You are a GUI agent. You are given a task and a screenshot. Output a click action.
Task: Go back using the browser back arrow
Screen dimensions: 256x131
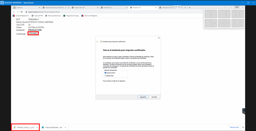point(14,12)
